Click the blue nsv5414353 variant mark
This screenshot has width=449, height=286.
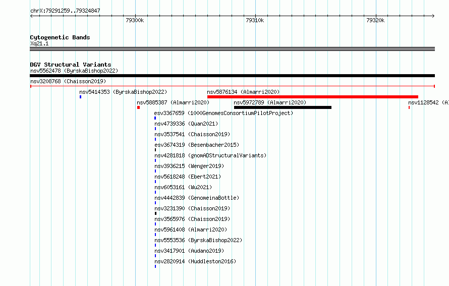(80, 97)
